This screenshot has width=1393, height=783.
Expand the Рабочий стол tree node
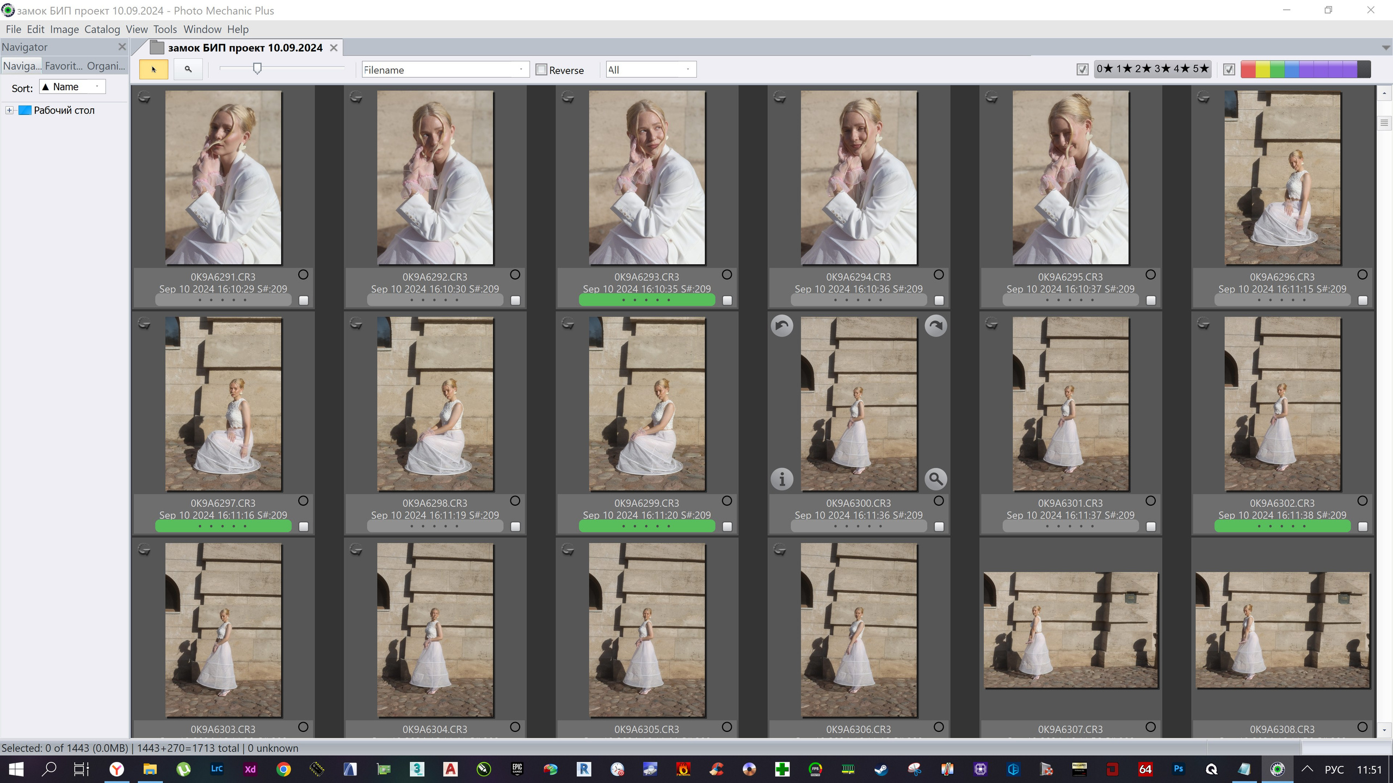tap(9, 110)
